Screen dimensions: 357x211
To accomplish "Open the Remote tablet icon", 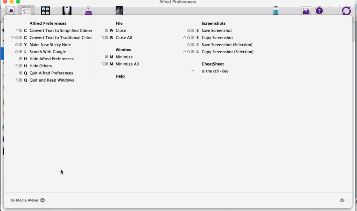I will point(119,10).
